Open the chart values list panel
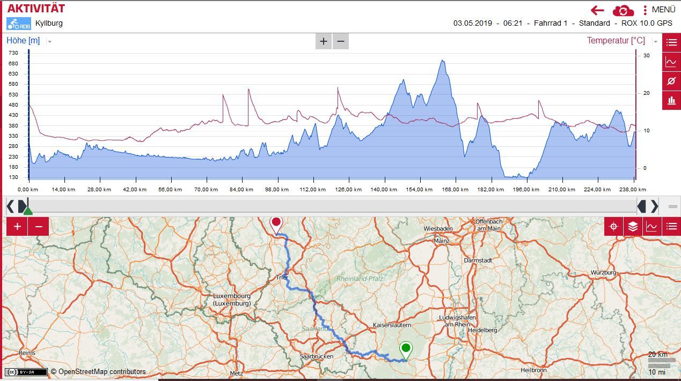 tap(671, 42)
